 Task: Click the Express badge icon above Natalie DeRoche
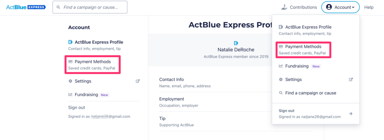pos(236,43)
